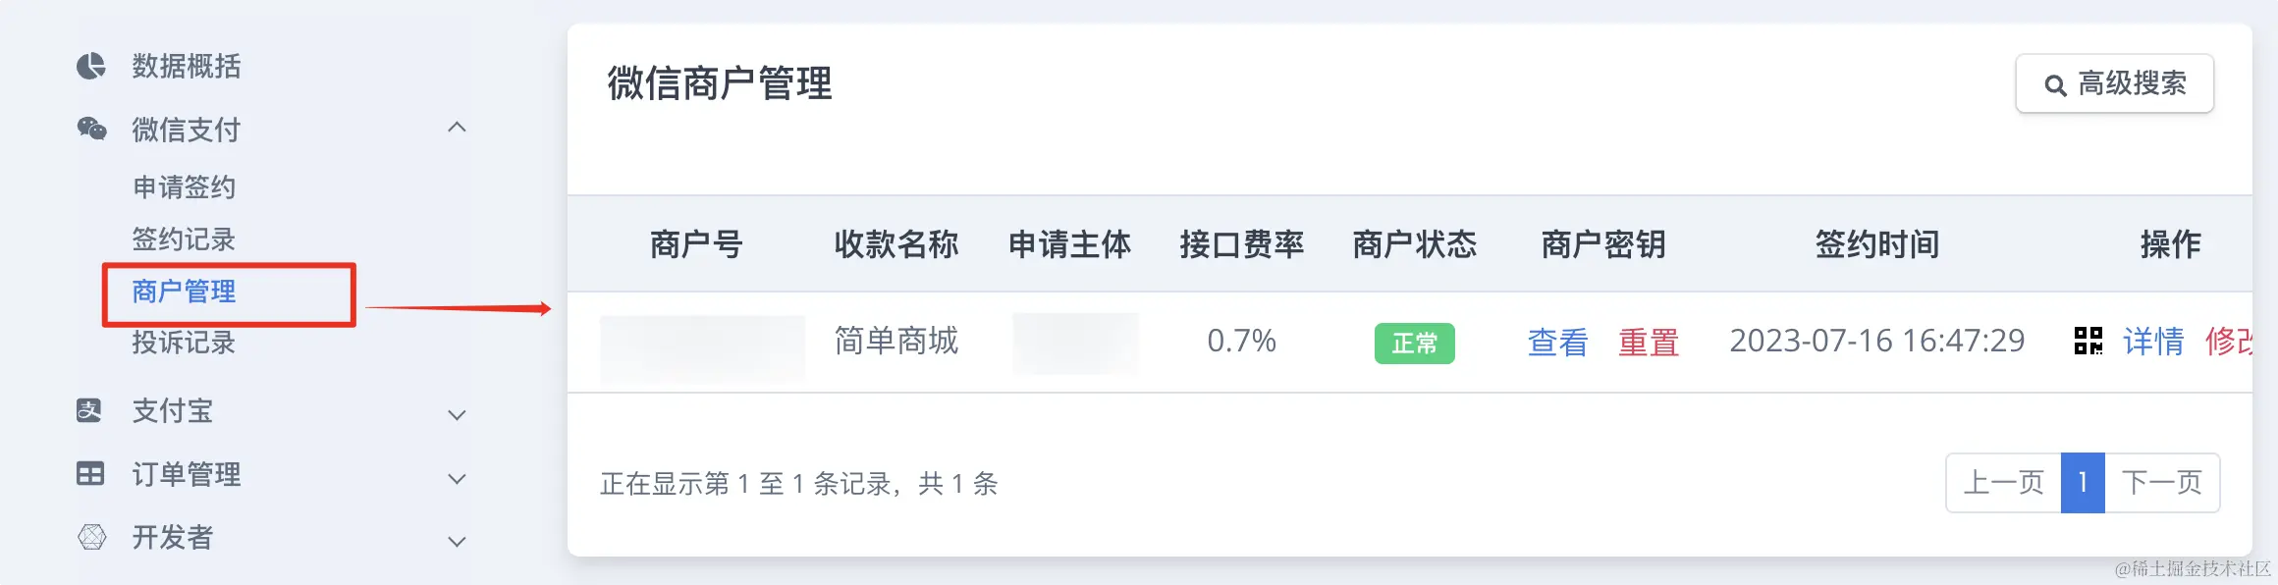Screen dimensions: 2278x585
Task: Open 投诉记录 in the sidebar
Action: pos(184,343)
